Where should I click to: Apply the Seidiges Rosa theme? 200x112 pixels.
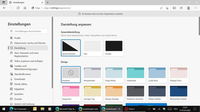coord(179,74)
